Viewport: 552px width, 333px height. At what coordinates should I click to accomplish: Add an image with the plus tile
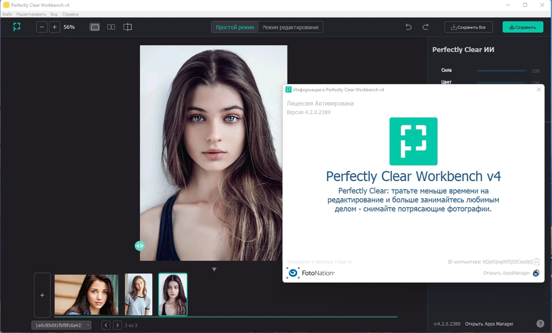42,295
